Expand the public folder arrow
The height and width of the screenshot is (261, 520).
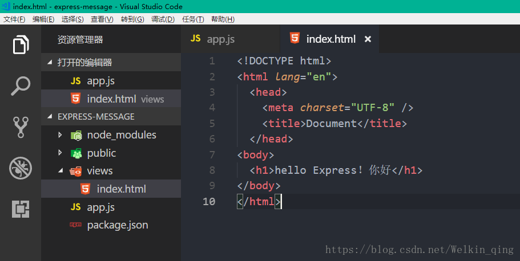(60, 153)
